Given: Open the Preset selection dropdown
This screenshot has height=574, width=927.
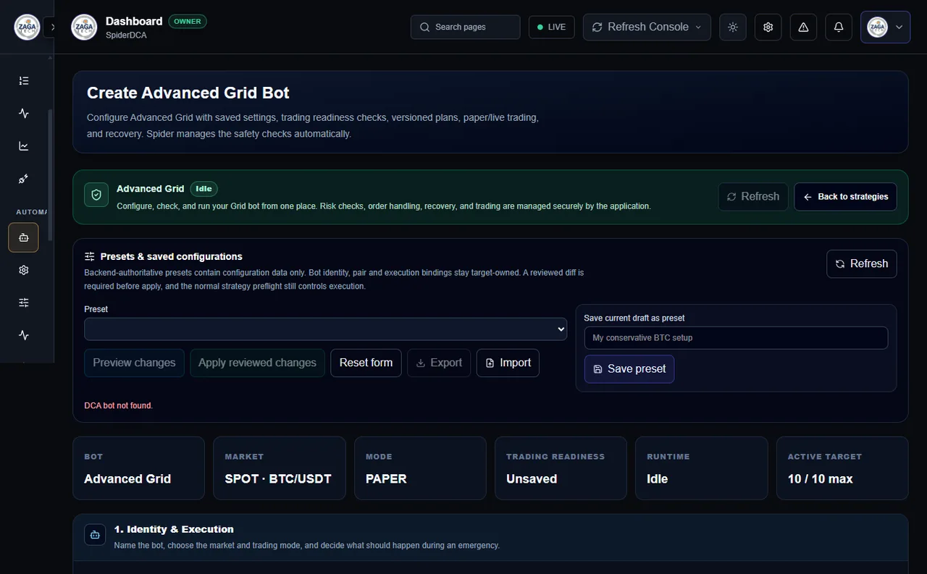Looking at the screenshot, I should pos(326,329).
